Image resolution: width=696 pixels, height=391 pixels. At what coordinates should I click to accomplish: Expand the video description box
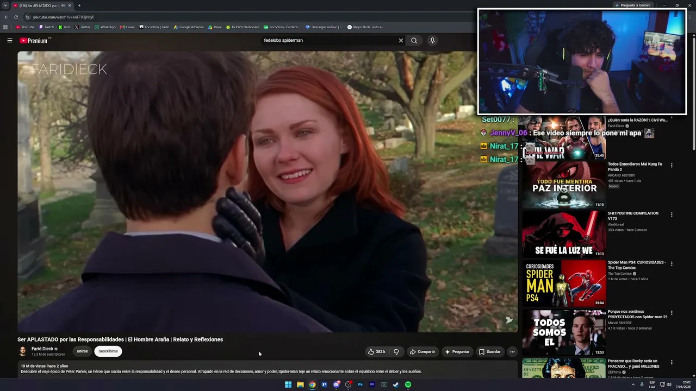(268, 369)
